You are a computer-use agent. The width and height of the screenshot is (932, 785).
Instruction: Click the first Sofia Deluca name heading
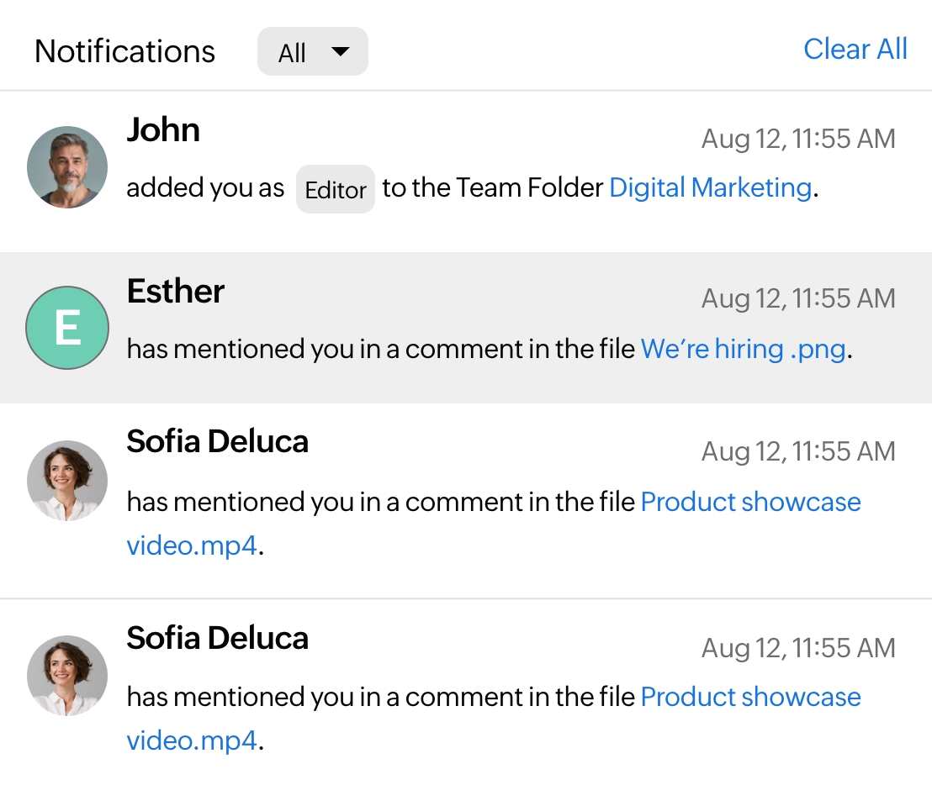tap(217, 441)
